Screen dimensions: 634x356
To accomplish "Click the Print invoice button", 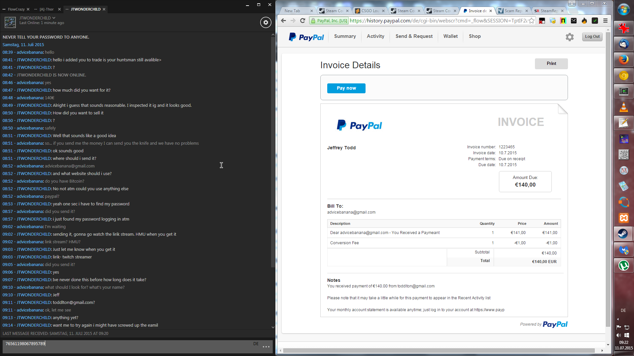I will 551,64.
